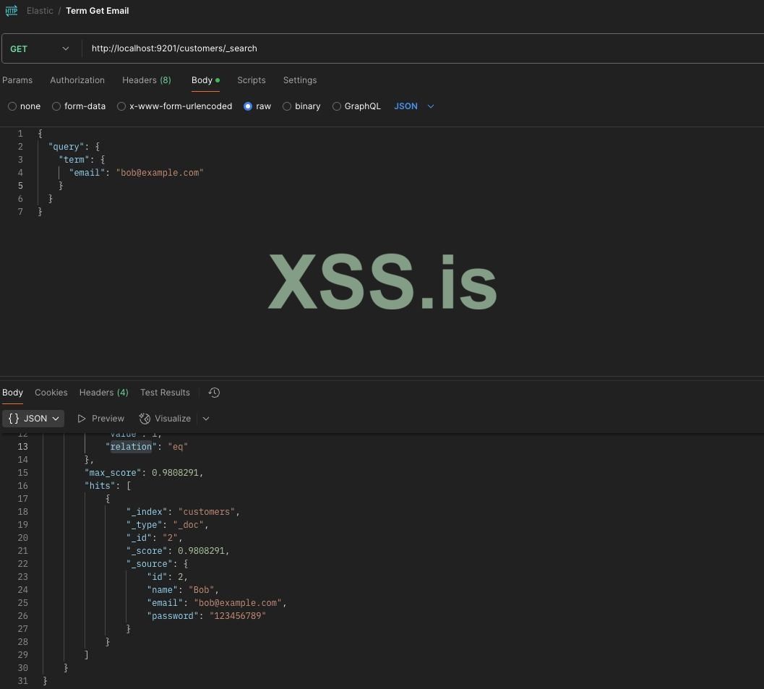Click the "max_score" line in response

click(144, 473)
